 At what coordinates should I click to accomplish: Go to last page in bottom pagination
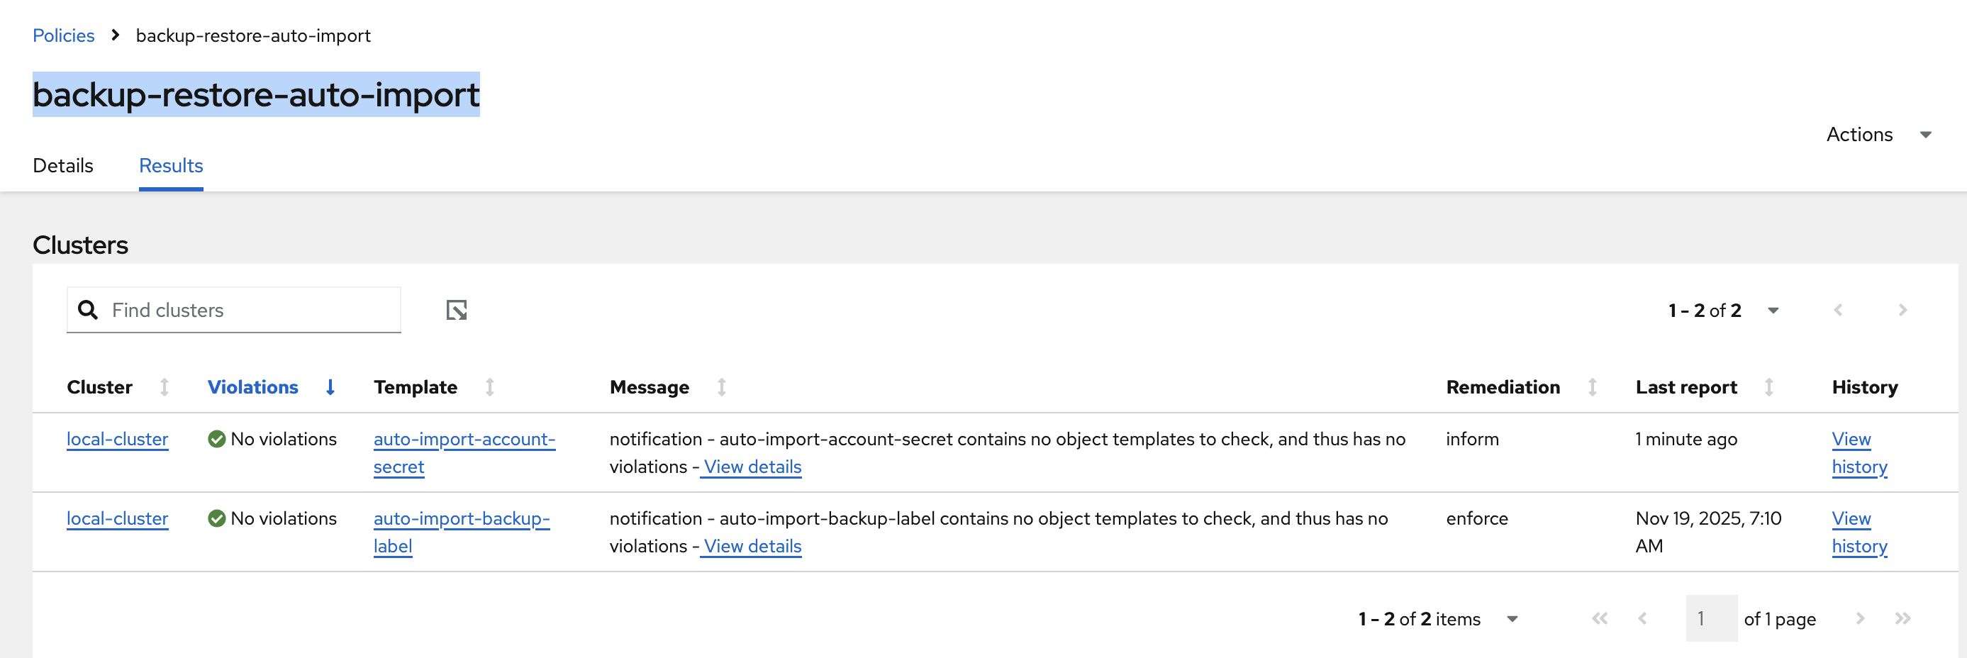(x=1902, y=618)
